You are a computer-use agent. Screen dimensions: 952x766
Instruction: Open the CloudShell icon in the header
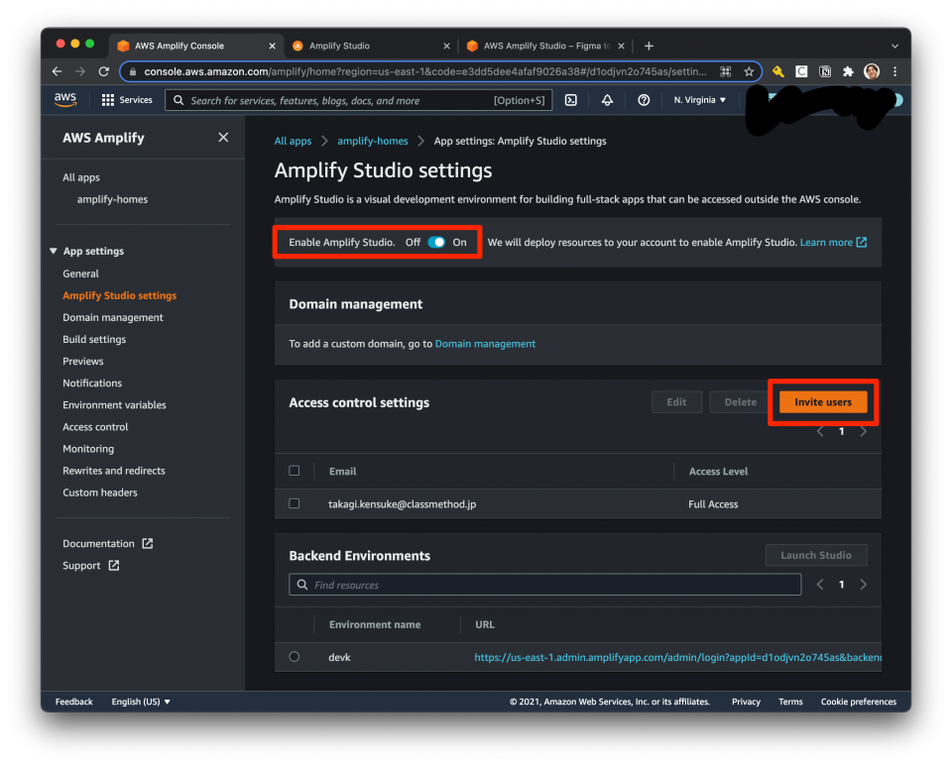[x=571, y=100]
